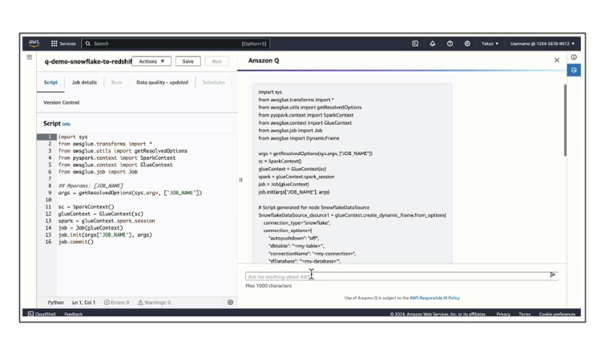607x362 pixels.
Task: Click the job name q-demo-snowflake-to-redshift
Action: click(x=88, y=61)
